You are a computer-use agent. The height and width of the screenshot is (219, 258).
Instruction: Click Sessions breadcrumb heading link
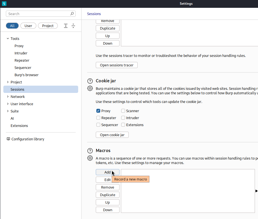(x=94, y=14)
